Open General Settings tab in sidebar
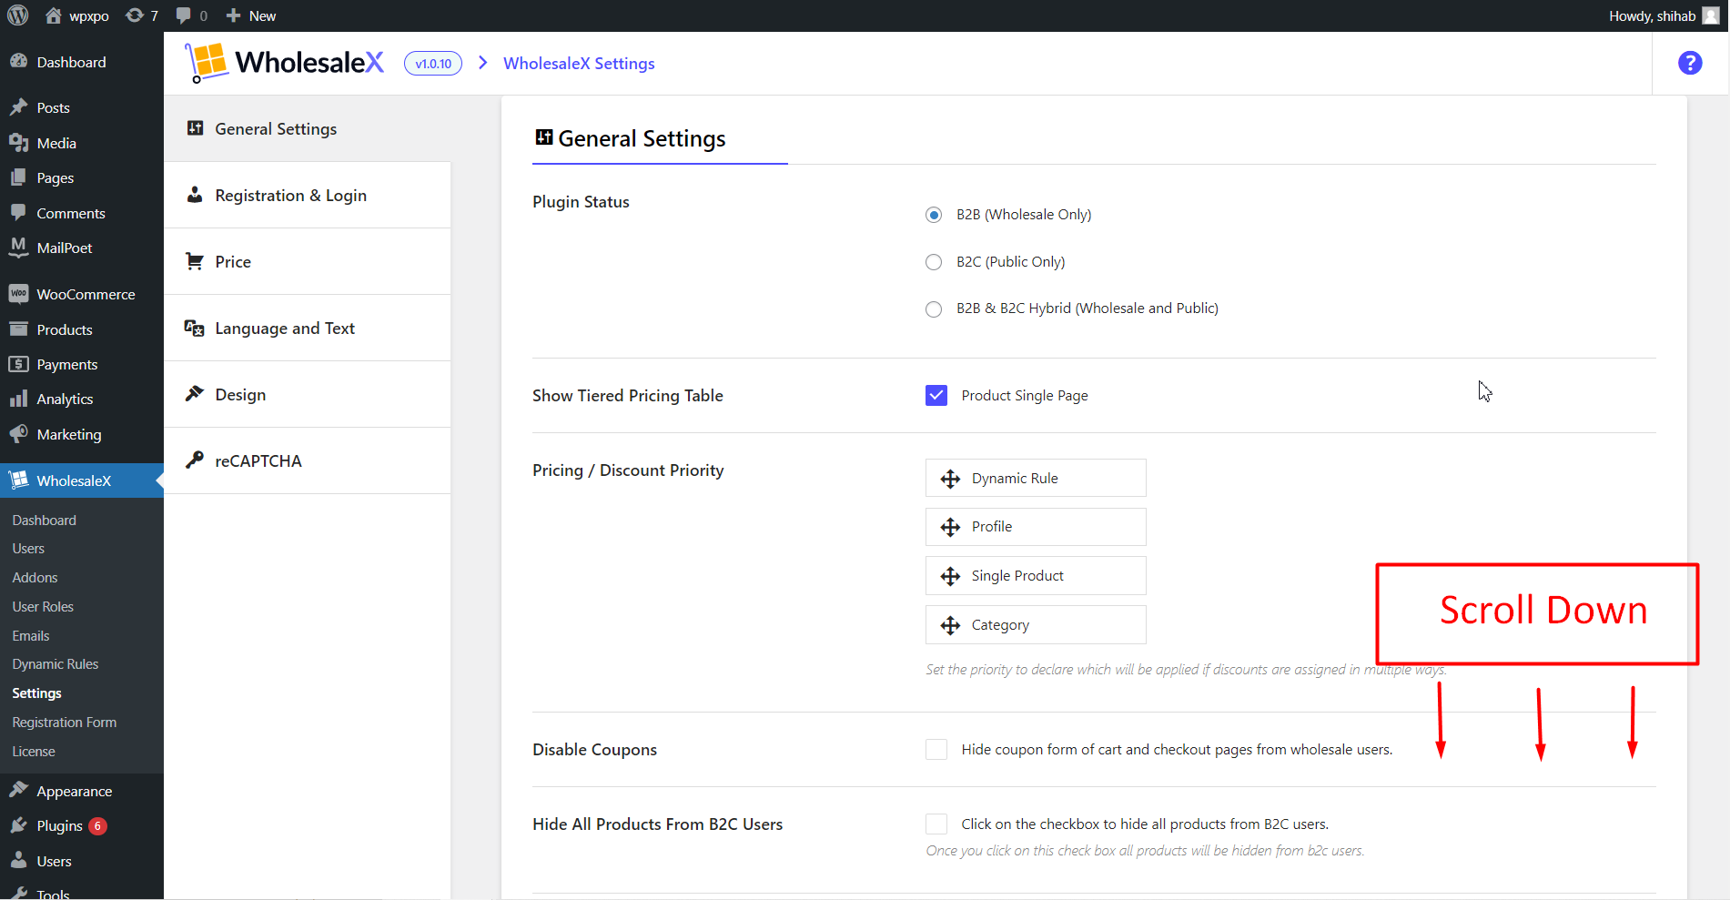Image resolution: width=1730 pixels, height=900 pixels. tap(308, 128)
